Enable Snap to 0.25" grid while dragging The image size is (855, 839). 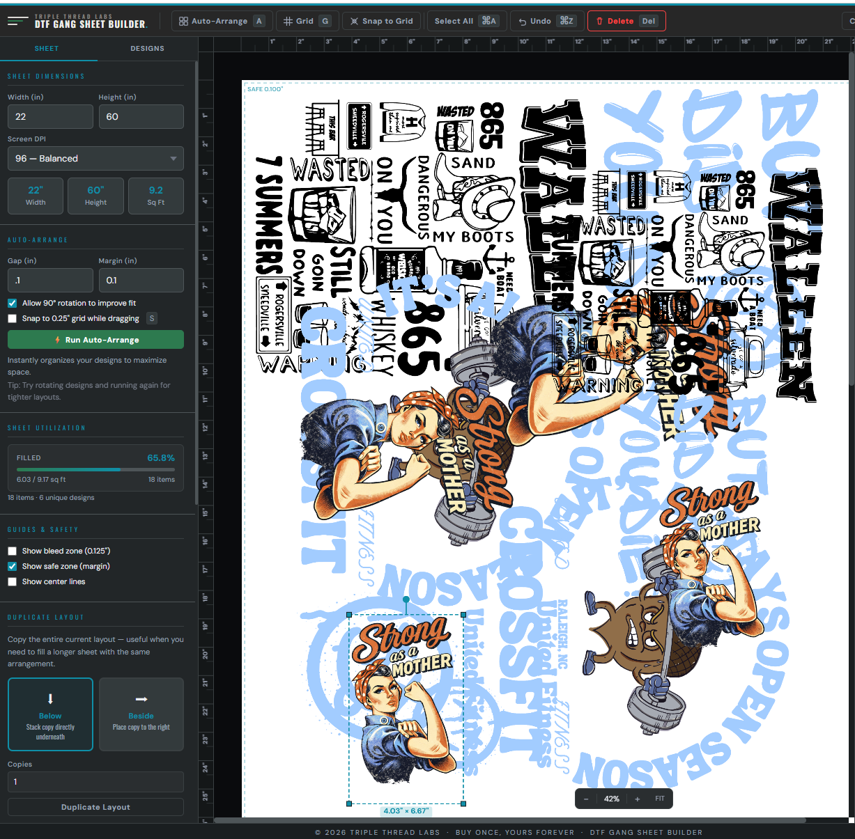coord(13,318)
